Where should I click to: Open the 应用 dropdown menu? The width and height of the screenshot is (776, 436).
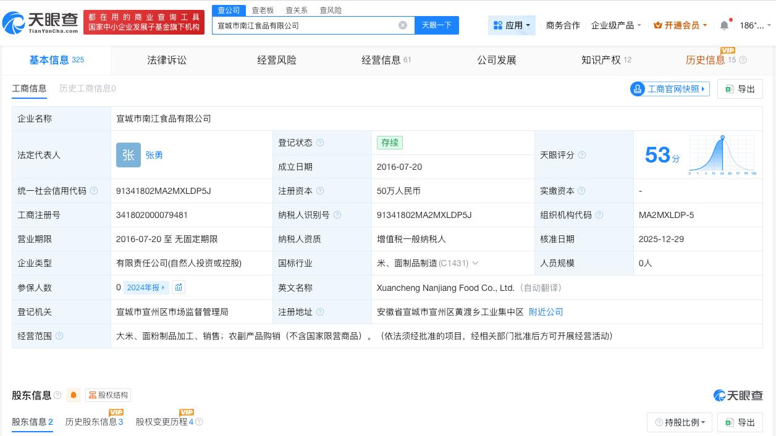tap(512, 25)
